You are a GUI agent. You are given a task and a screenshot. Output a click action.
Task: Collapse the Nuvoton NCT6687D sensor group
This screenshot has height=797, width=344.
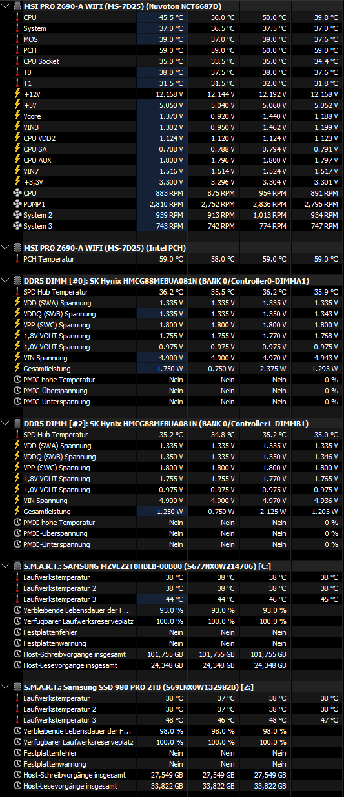6,6
